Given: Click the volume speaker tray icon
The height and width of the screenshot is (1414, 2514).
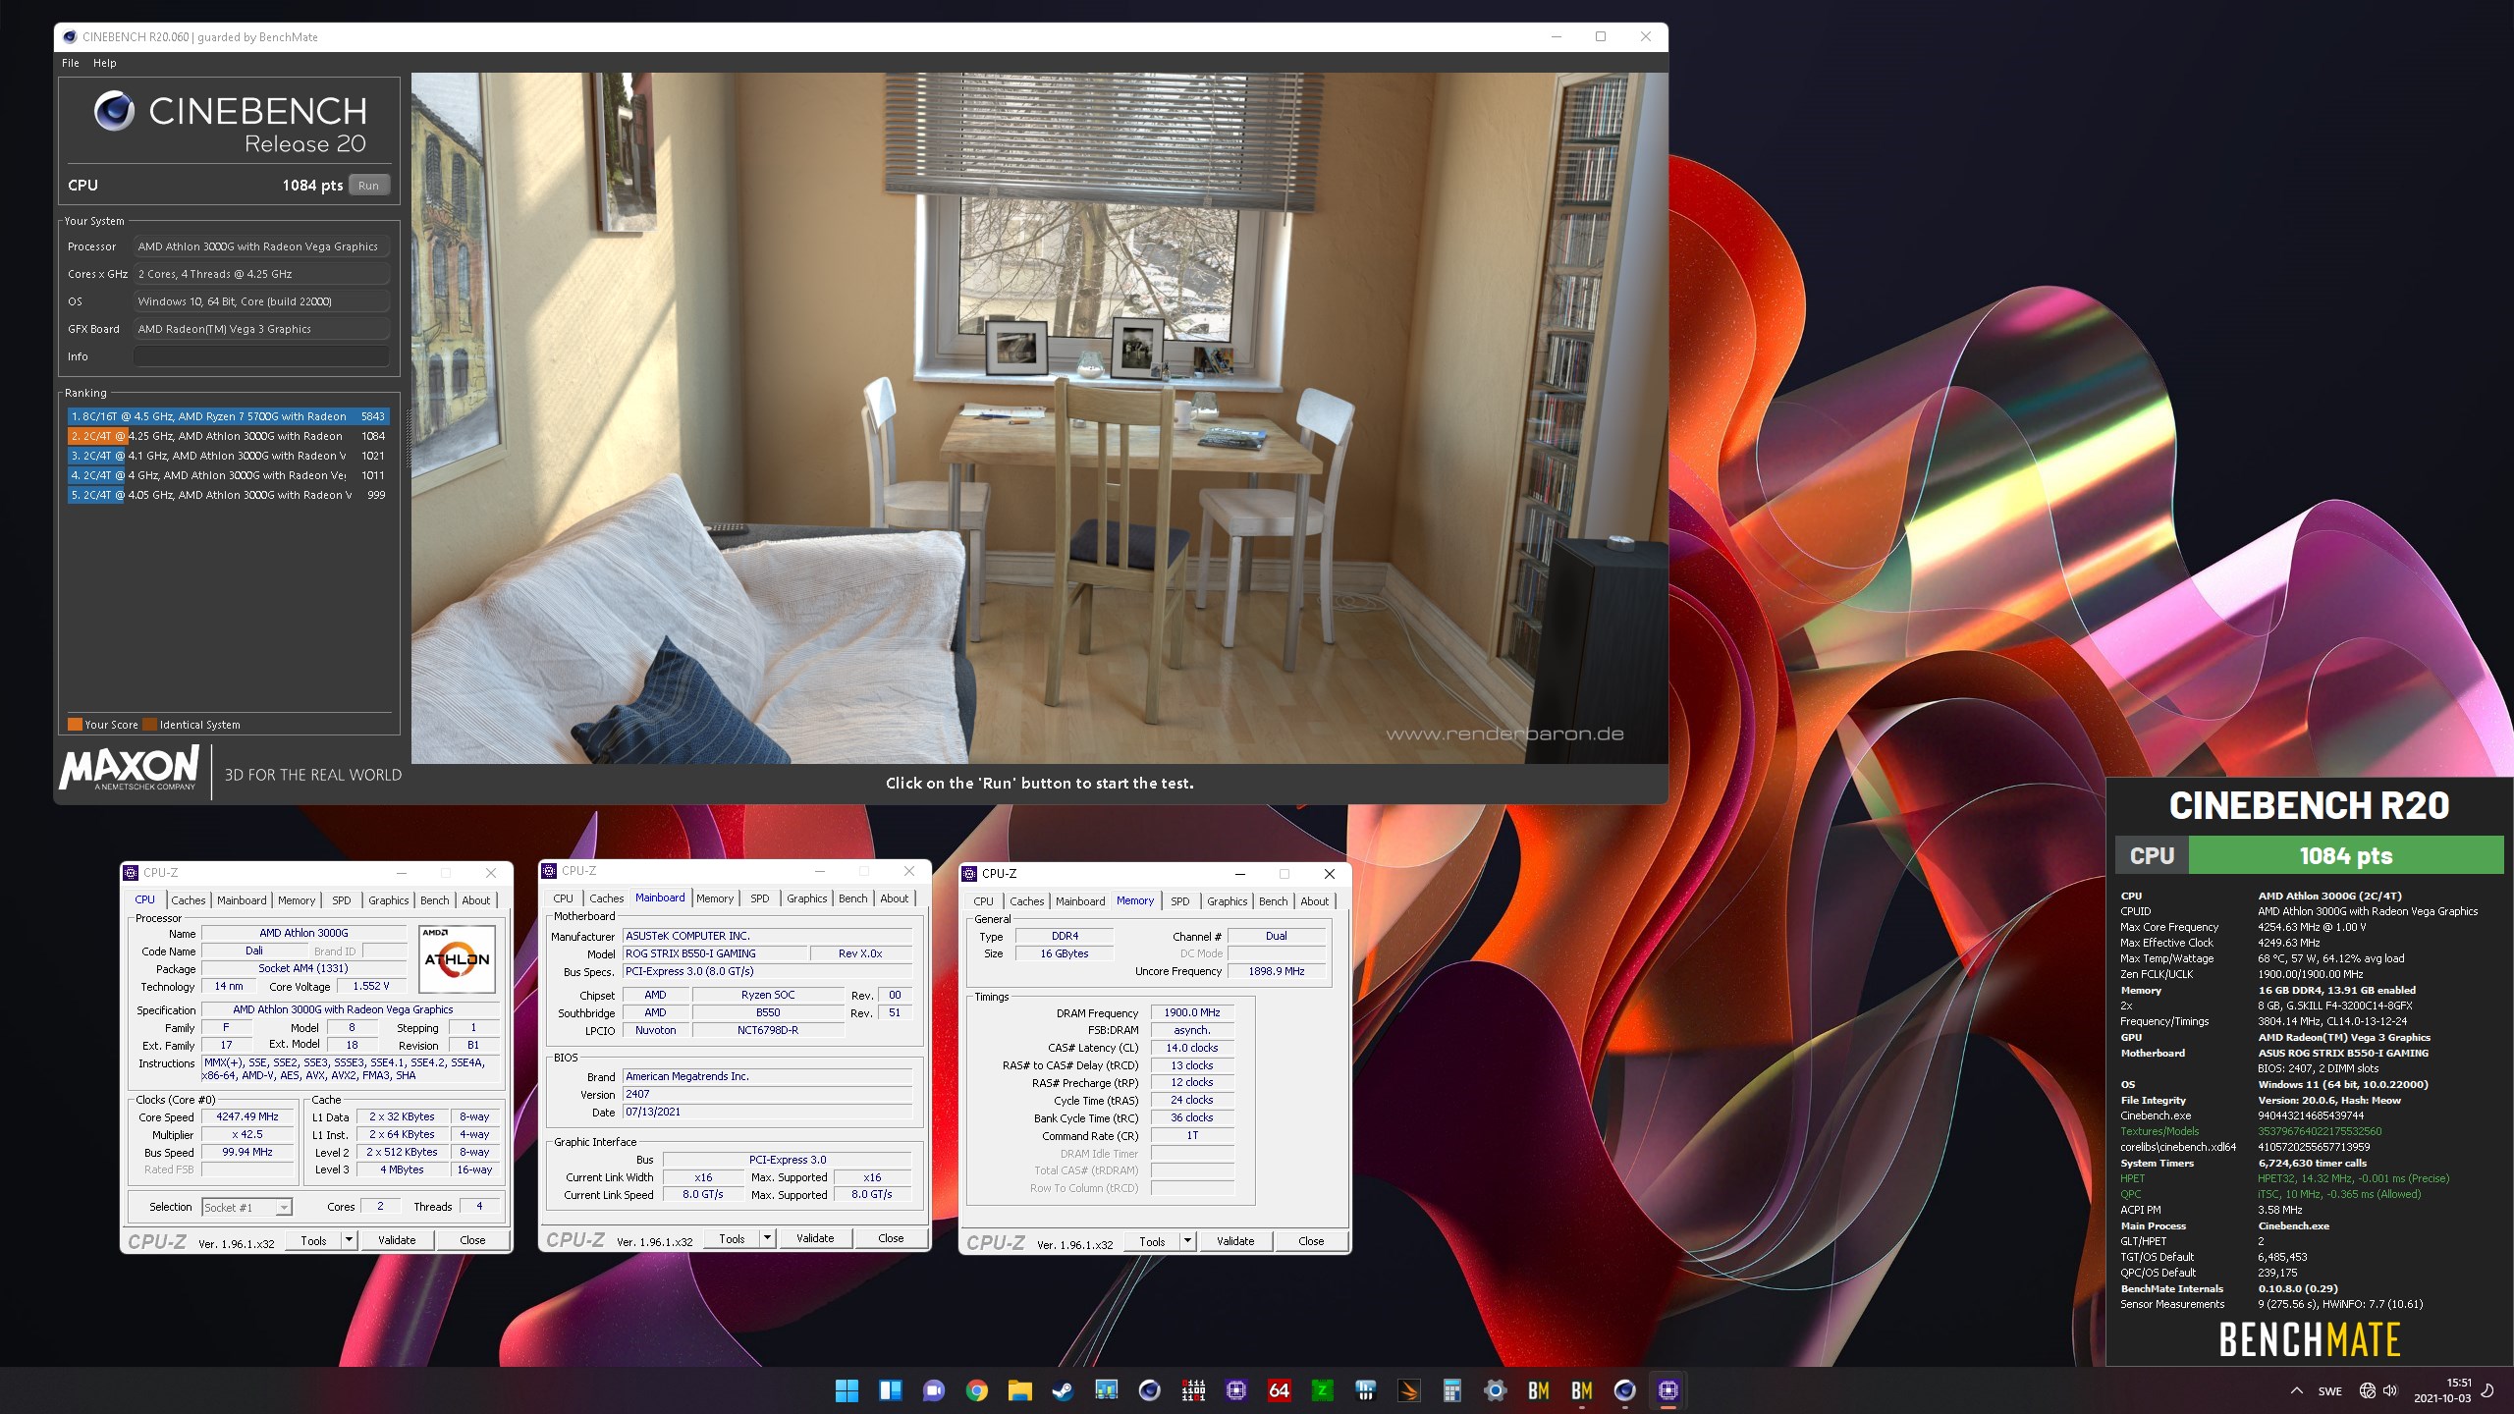Looking at the screenshot, I should (x=2390, y=1390).
